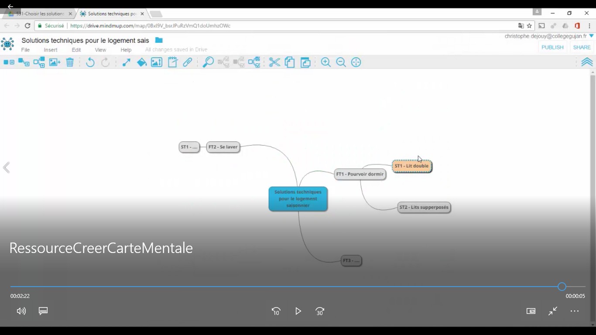Reset map view to center
The width and height of the screenshot is (596, 335).
(356, 62)
